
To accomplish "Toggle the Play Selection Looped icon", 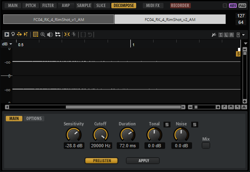I will coord(13,34).
